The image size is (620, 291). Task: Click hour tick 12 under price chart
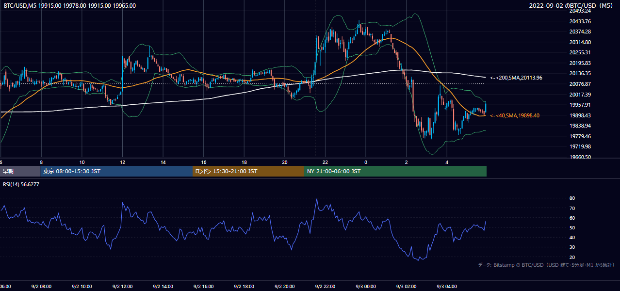[x=123, y=162]
